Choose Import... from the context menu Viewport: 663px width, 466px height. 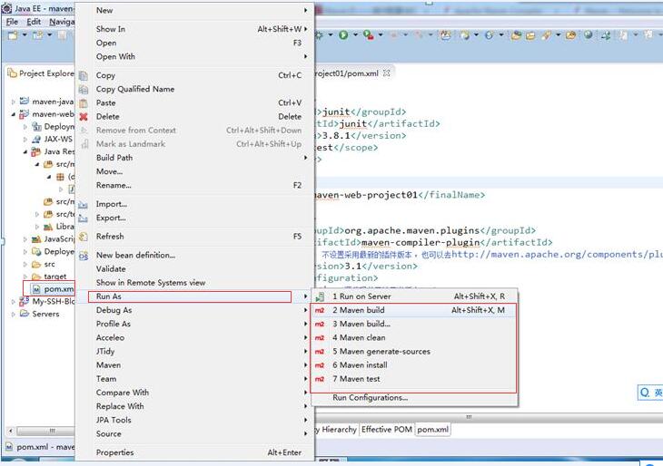tap(195, 204)
